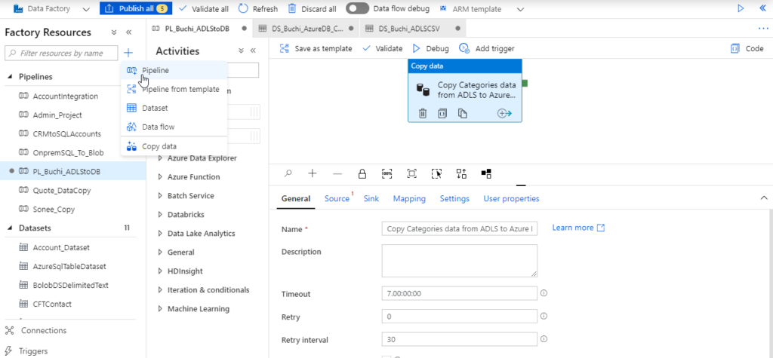
Task: Click the delete icon on Copy data activity
Action: click(423, 113)
